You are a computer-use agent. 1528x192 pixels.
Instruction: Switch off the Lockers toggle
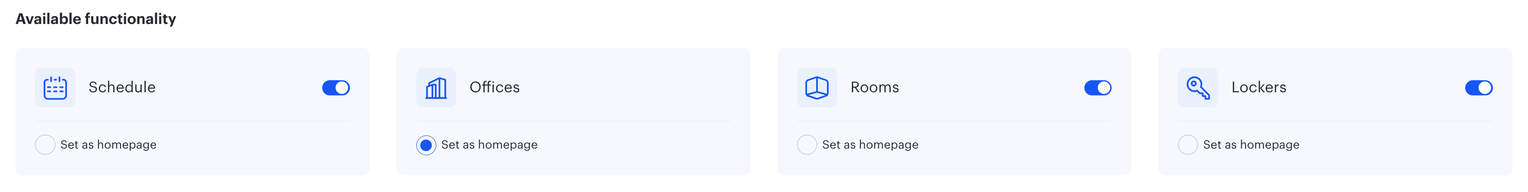[1478, 88]
